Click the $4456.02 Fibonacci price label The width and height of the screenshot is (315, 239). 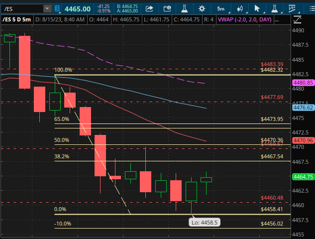[272, 224]
